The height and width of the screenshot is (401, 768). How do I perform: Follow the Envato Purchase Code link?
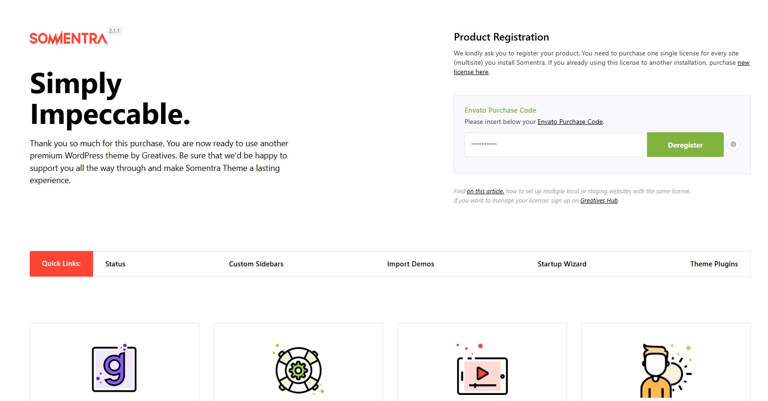(570, 122)
